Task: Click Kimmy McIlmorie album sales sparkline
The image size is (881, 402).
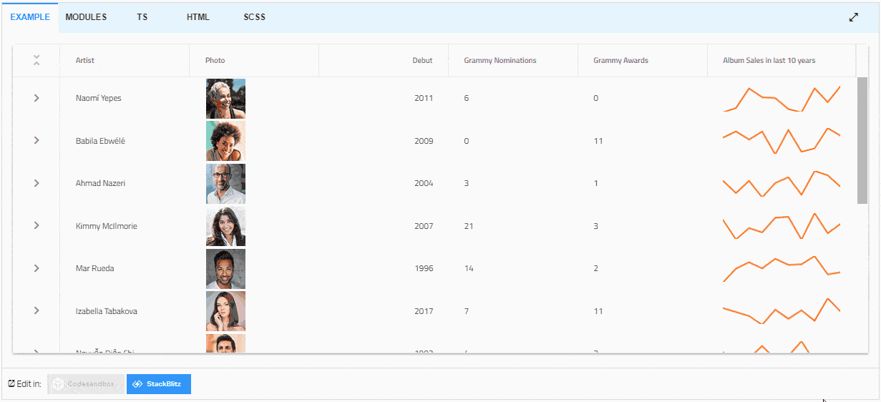Action: 782,226
